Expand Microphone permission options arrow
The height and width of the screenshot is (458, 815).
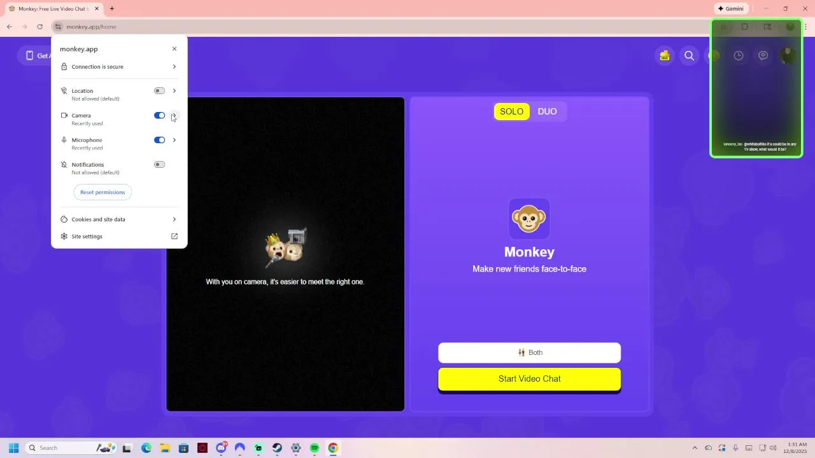(x=174, y=140)
